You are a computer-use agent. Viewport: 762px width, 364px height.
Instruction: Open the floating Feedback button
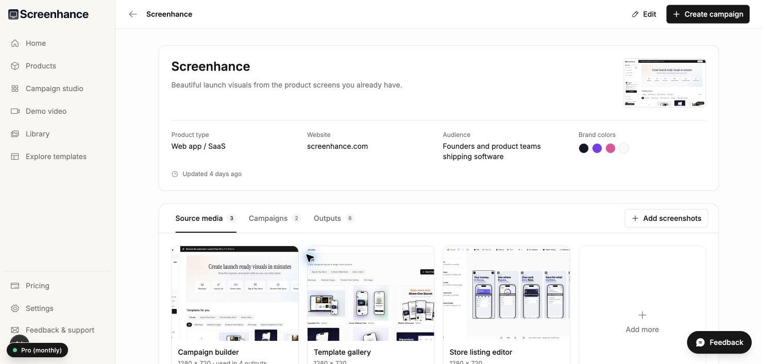[x=719, y=342]
